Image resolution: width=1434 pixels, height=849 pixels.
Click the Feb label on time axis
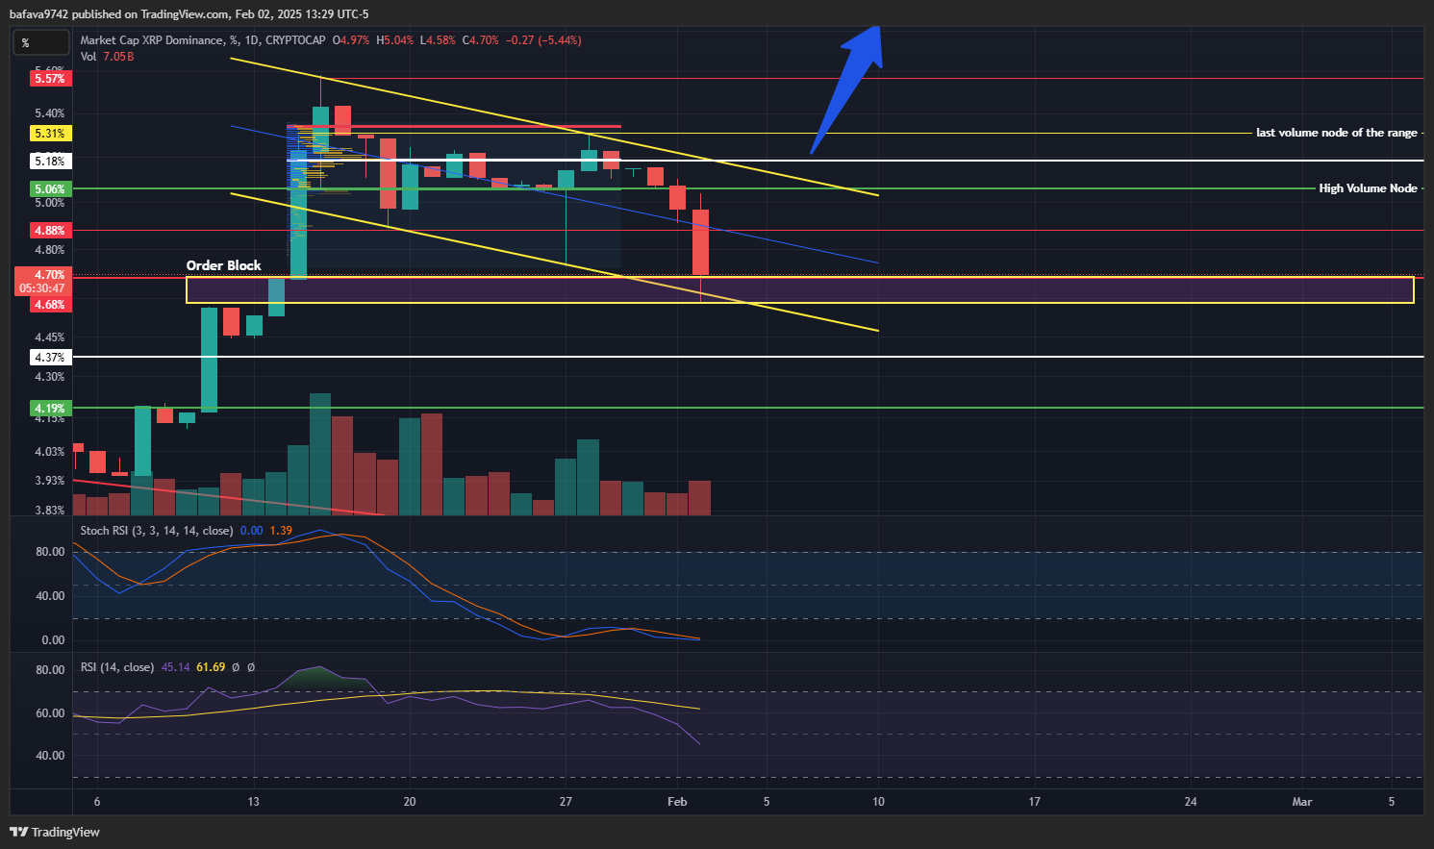pyautogui.click(x=677, y=802)
